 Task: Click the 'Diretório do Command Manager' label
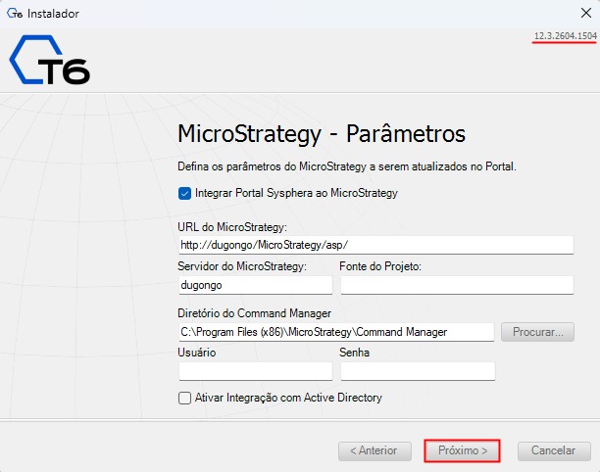pos(255,313)
